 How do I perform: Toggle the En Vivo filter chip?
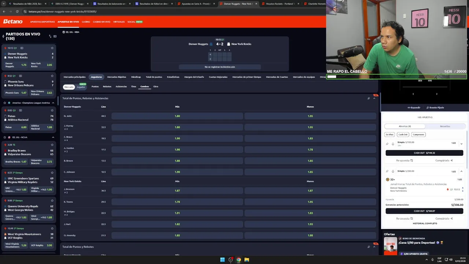389,135
